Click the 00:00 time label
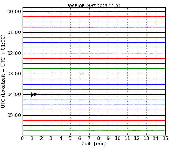188x150 pixels. pos(14,12)
